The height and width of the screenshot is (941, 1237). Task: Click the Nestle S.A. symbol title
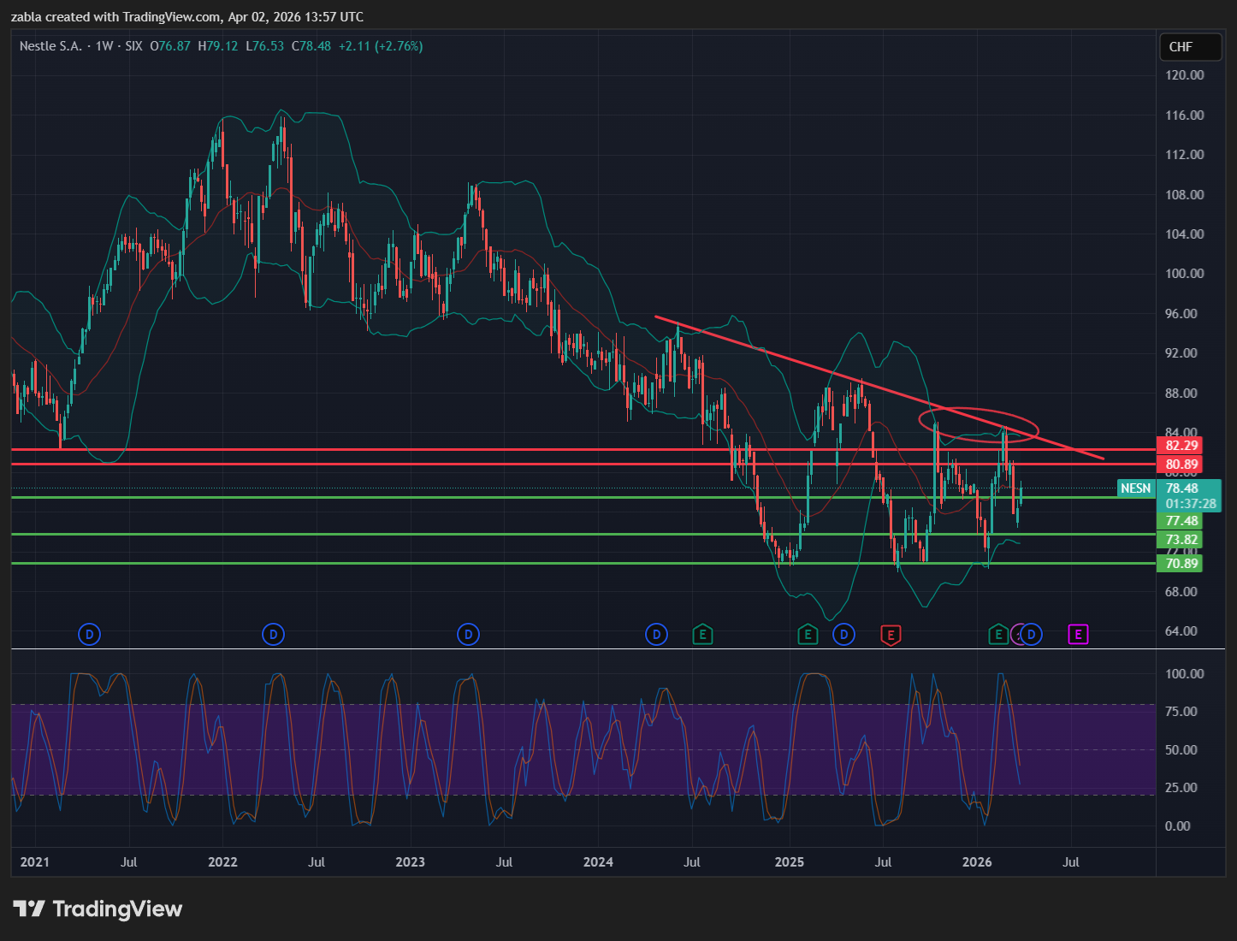point(50,46)
